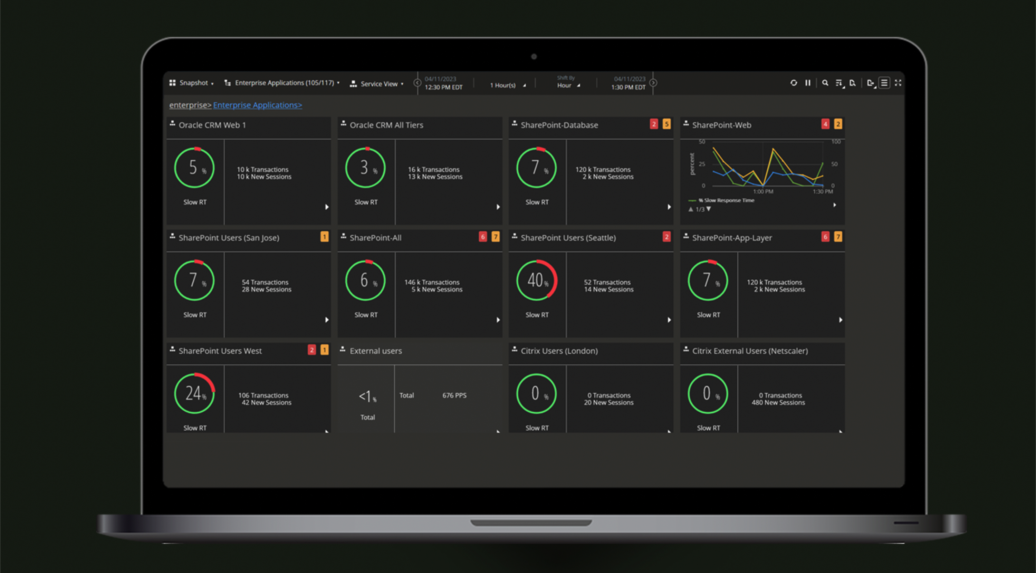Click the Enterprise Applications breadcrumb link
1036x573 pixels.
pos(257,105)
